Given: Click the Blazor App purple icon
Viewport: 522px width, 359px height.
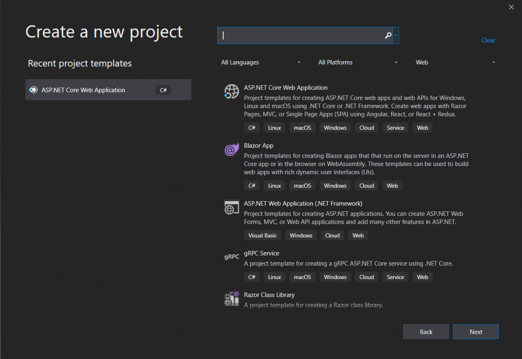Looking at the screenshot, I should (231, 150).
